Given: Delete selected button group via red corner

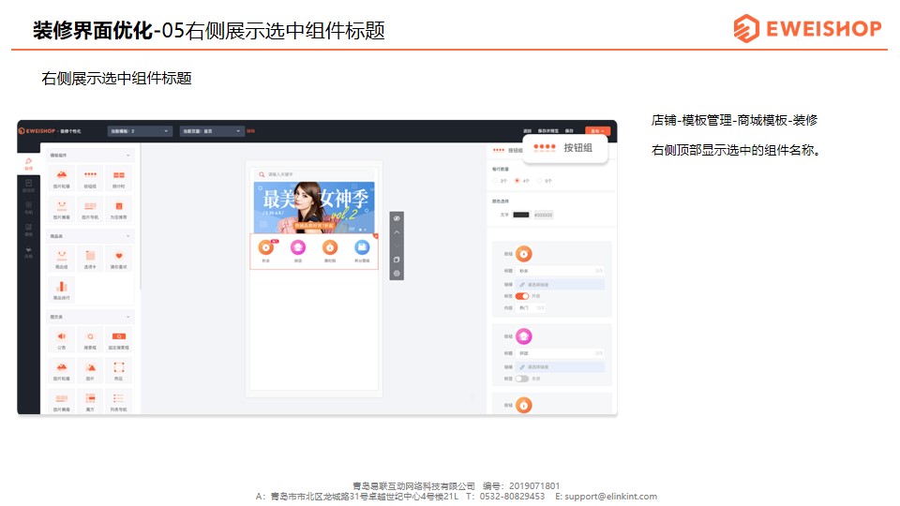Looking at the screenshot, I should (376, 236).
